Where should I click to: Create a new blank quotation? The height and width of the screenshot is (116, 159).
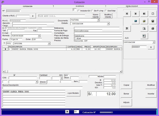tap(153, 13)
